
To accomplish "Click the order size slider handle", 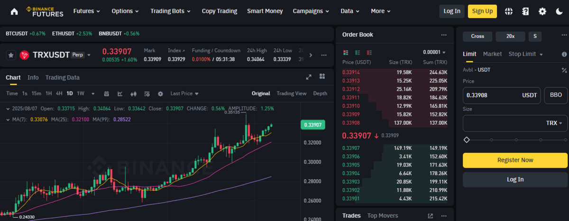I will [467, 140].
